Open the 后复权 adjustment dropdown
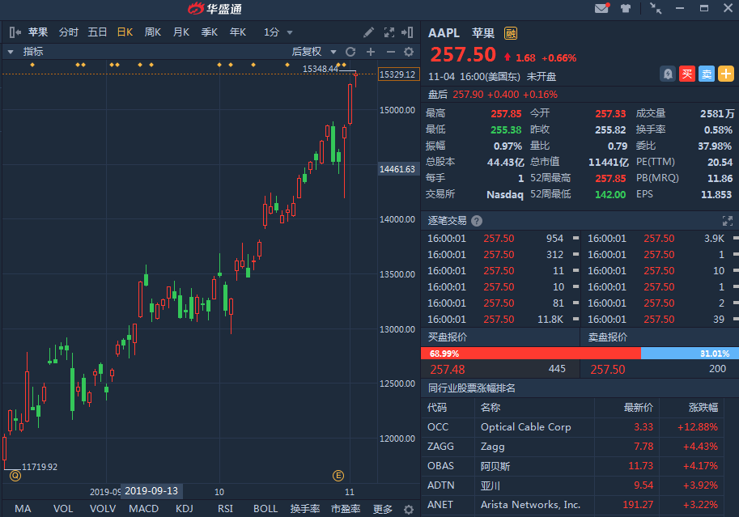This screenshot has width=739, height=517. [x=312, y=52]
